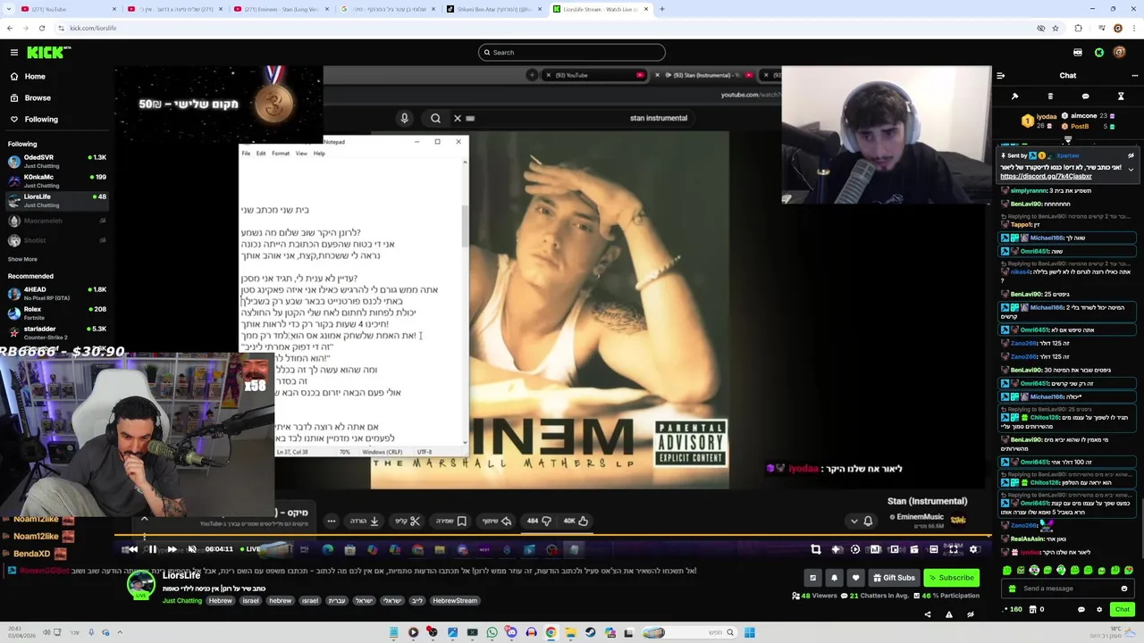Toggle theater mode in player
Screen dimensions: 1144x643
point(933,549)
